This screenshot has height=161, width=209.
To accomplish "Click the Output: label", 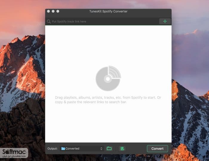I will (52, 148).
